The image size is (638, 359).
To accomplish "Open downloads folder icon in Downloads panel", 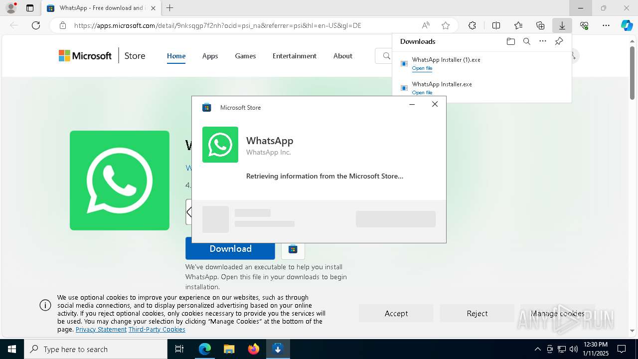I will click(x=510, y=41).
